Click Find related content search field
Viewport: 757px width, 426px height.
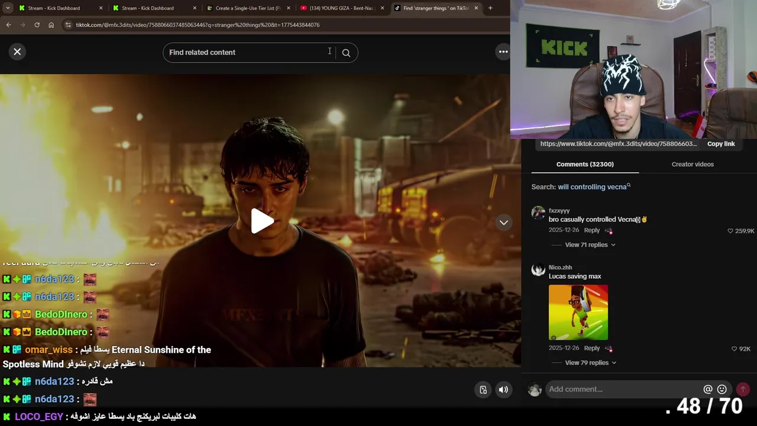point(248,52)
